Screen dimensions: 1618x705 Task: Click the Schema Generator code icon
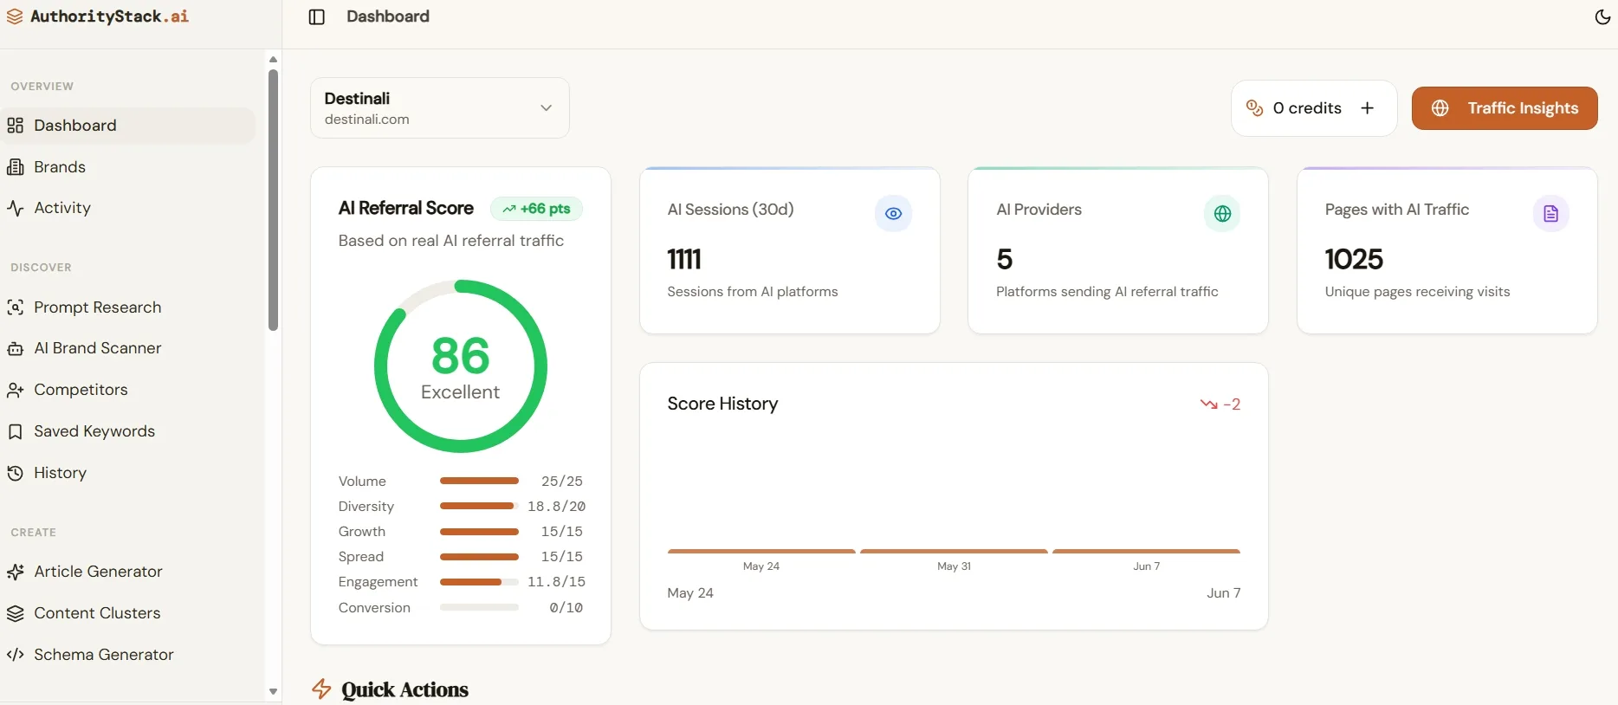15,655
